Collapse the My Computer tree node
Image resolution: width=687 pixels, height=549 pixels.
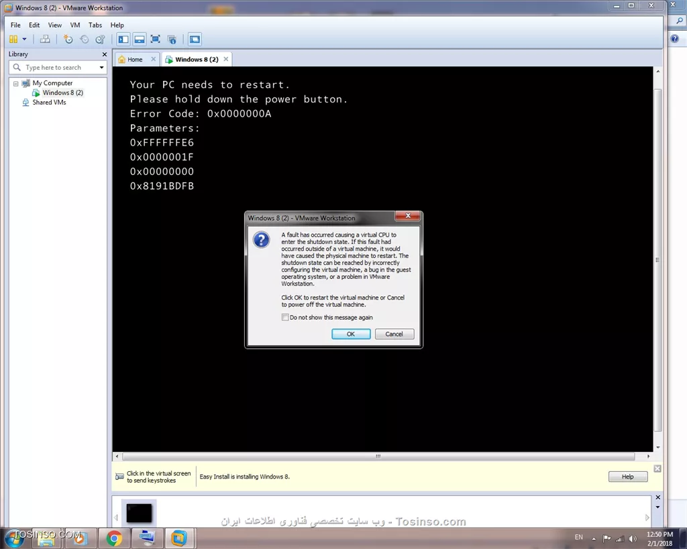coord(16,83)
